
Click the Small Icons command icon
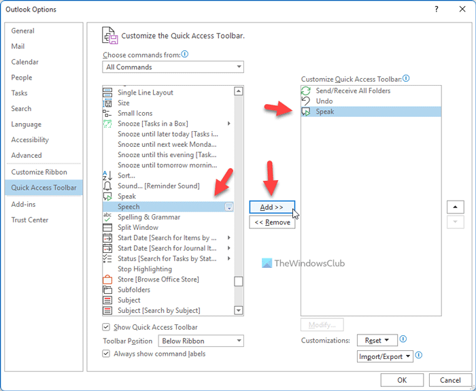(107, 114)
